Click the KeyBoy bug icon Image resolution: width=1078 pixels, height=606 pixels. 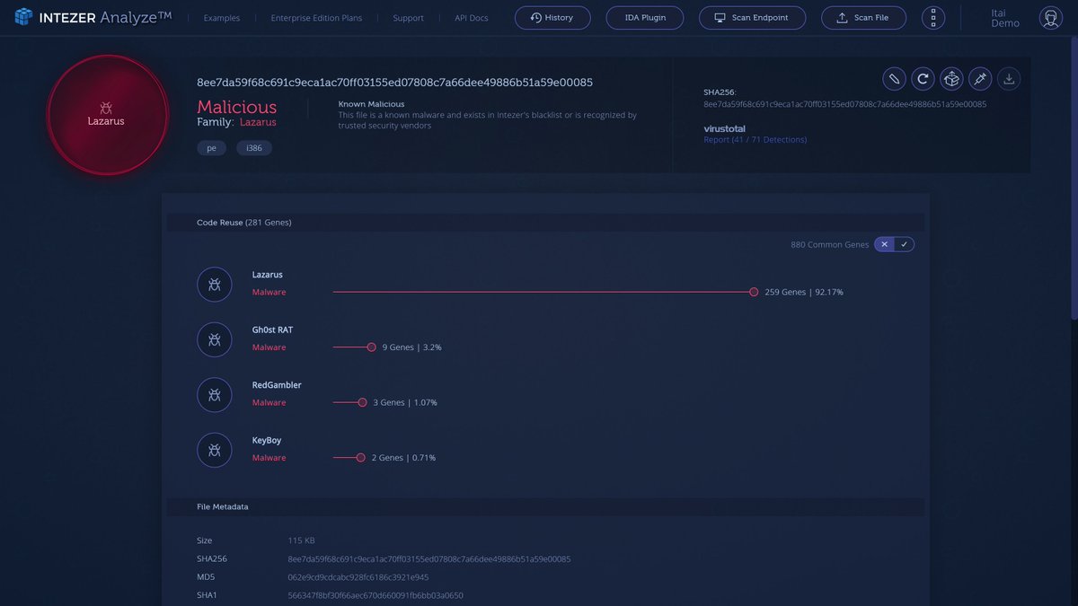[x=215, y=450]
